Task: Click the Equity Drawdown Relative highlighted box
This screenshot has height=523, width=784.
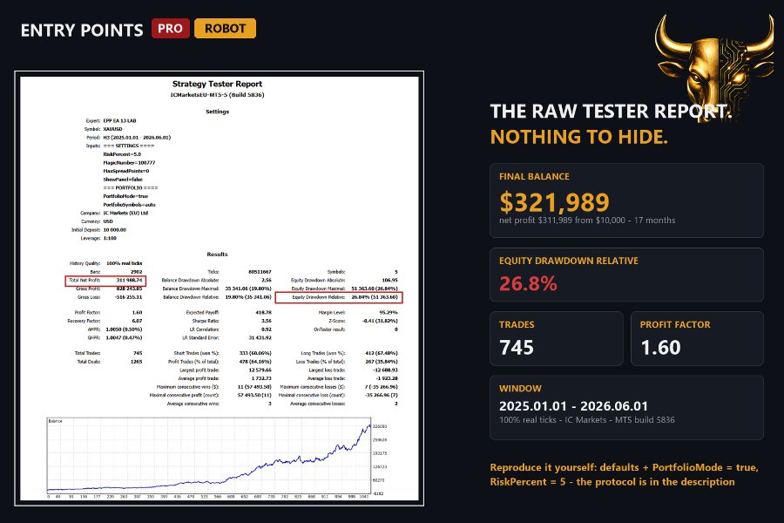Action: 339,297
